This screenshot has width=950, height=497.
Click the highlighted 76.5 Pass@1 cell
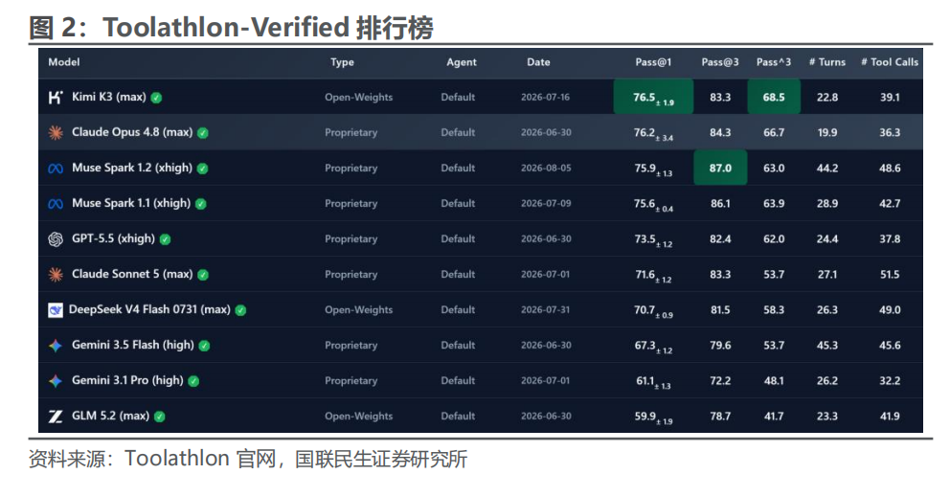(653, 97)
